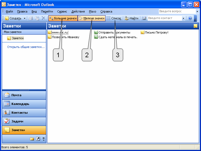Click the Move to Folder toolbar icon
The width and height of the screenshot is (201, 151).
[x=37, y=18]
